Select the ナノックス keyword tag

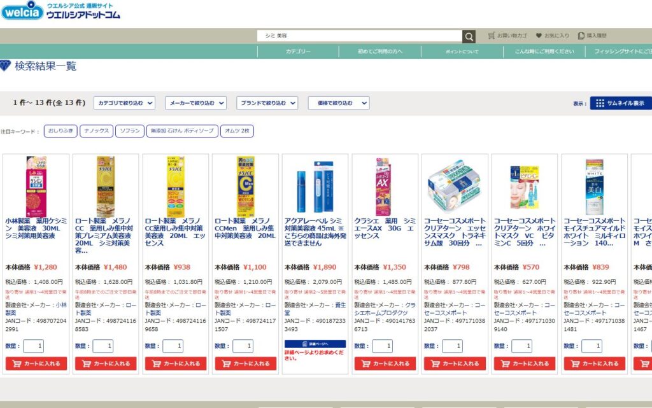coord(97,131)
